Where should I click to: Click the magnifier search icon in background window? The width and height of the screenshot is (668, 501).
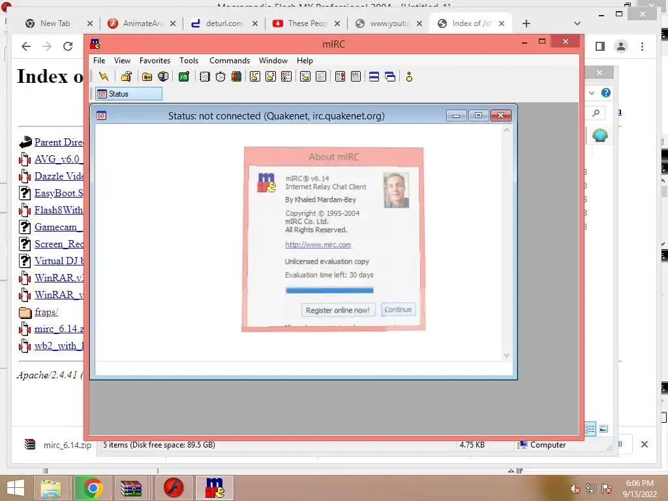(x=596, y=113)
